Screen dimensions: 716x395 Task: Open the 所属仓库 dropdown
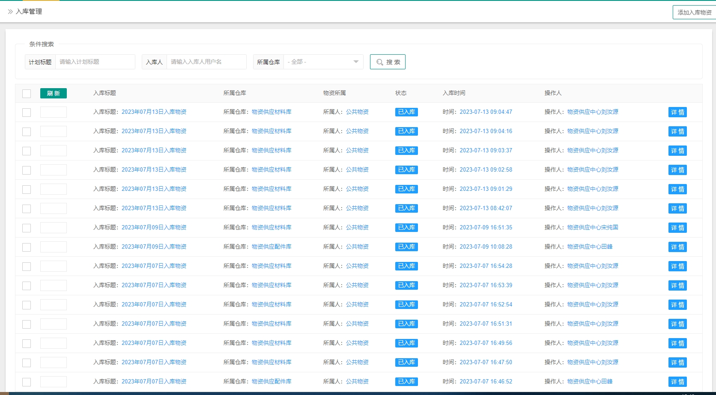click(323, 62)
